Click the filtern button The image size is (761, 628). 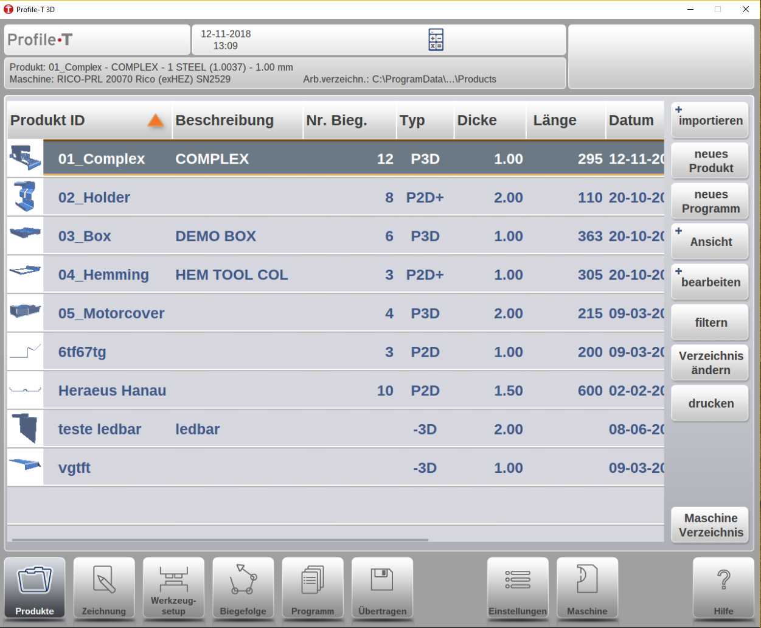[x=710, y=323]
